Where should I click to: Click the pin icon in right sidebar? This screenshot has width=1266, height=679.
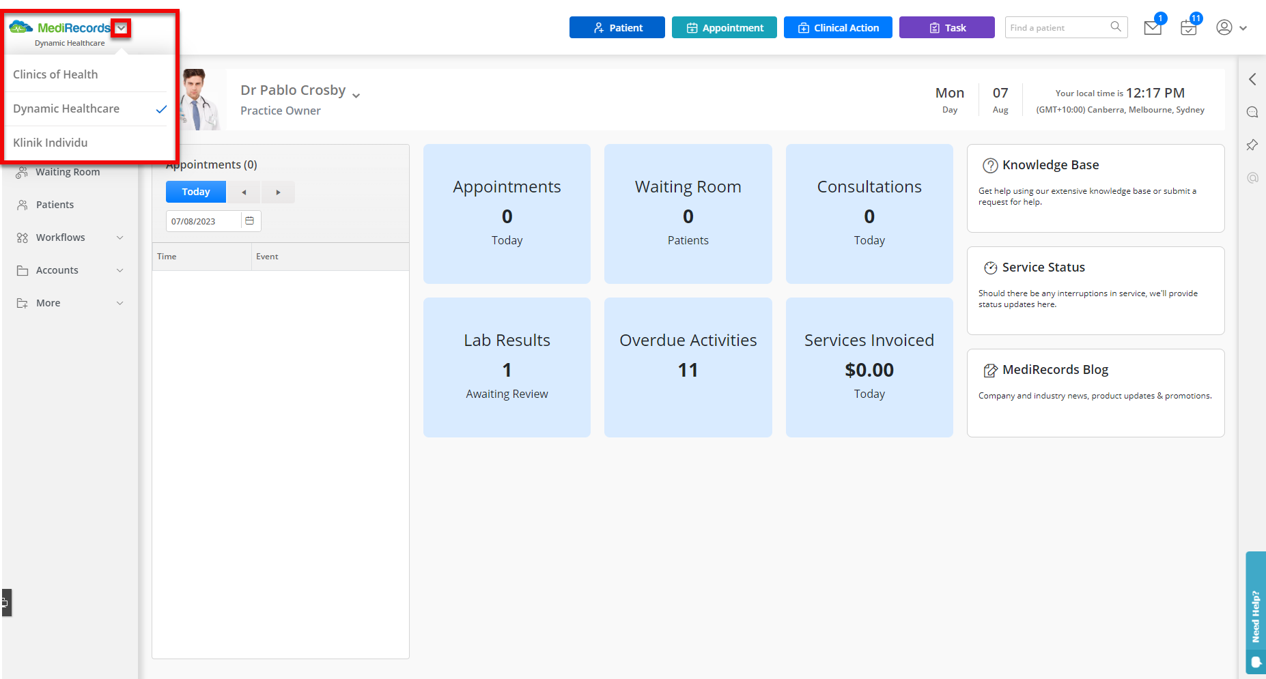point(1252,145)
